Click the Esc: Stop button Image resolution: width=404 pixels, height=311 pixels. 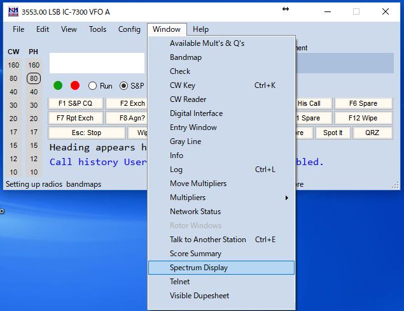coord(87,133)
